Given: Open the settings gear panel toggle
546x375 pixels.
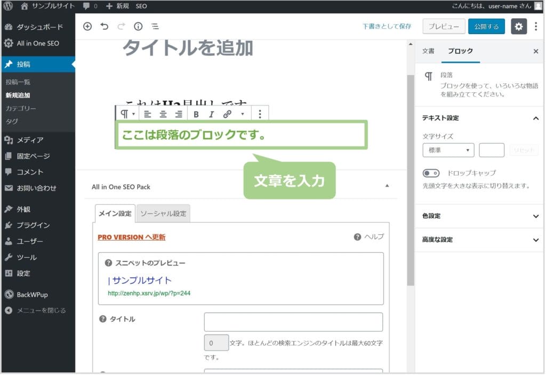Looking at the screenshot, I should pos(519,27).
